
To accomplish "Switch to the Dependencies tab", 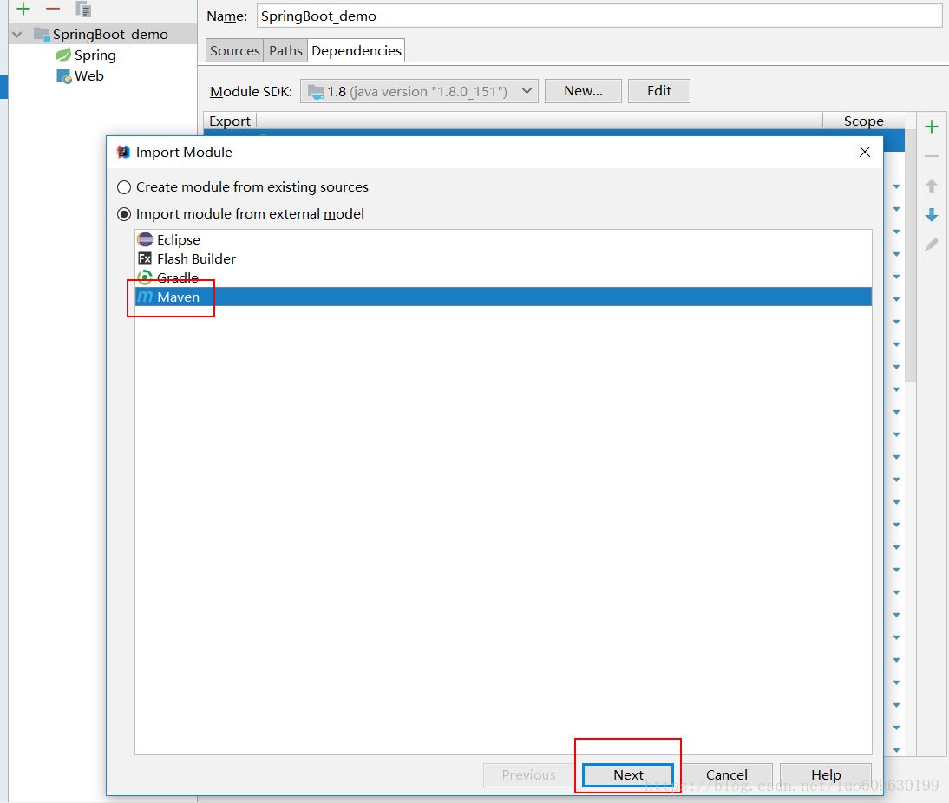I will [x=356, y=51].
